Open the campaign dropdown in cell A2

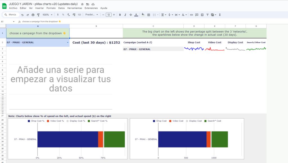(x=67, y=43)
